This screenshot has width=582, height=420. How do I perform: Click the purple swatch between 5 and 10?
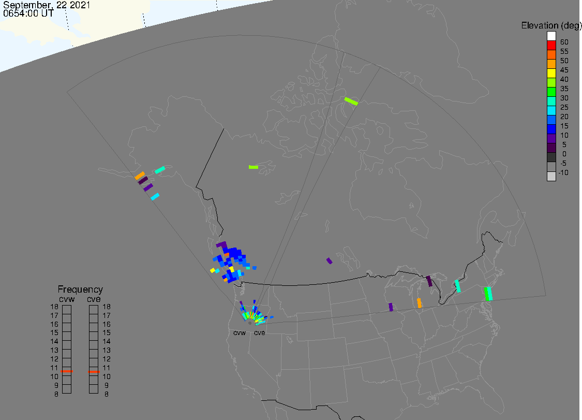pyautogui.click(x=551, y=139)
